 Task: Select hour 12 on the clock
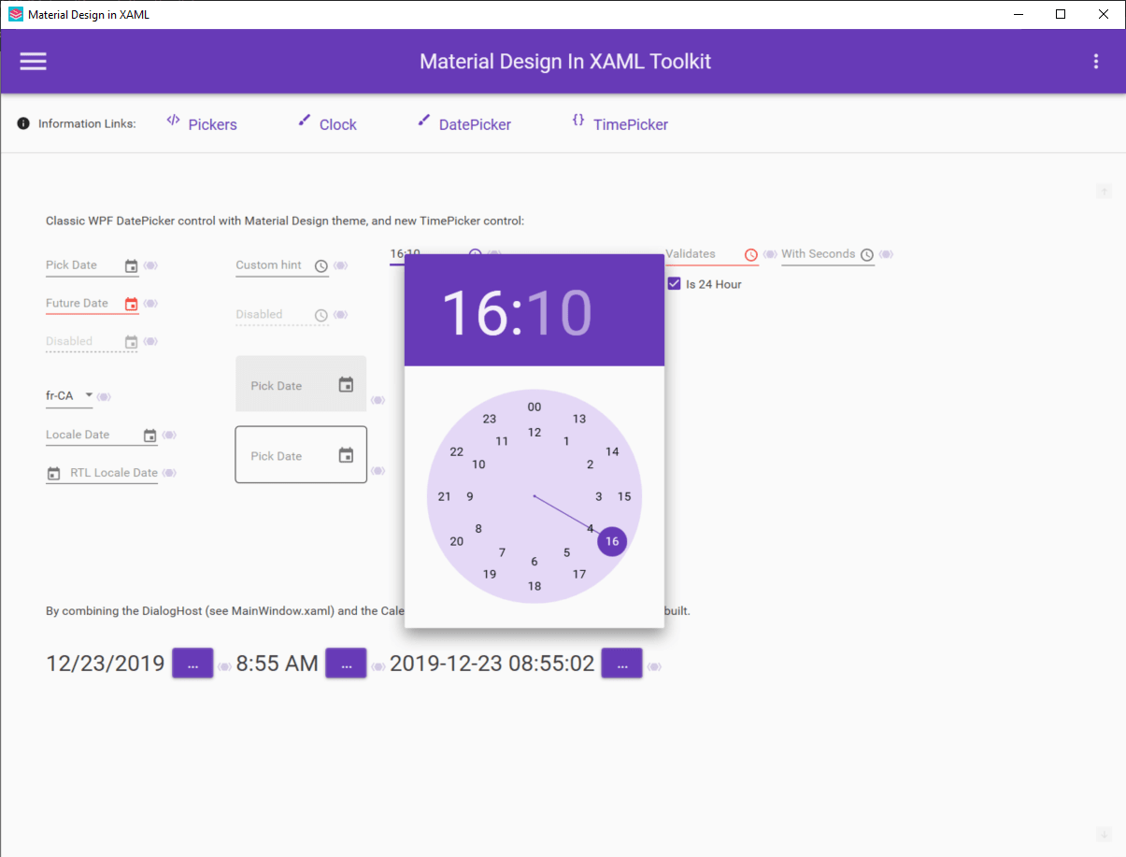coord(534,432)
